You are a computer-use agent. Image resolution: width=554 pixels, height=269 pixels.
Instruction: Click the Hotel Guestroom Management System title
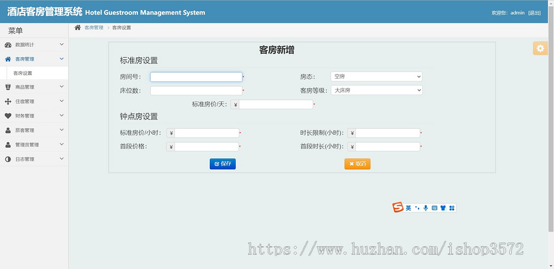(145, 13)
